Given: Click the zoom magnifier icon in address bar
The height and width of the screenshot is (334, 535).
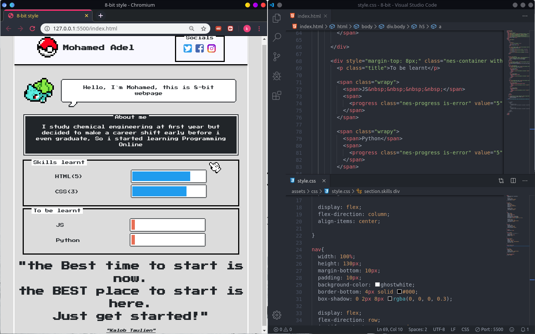Looking at the screenshot, I should (x=192, y=29).
